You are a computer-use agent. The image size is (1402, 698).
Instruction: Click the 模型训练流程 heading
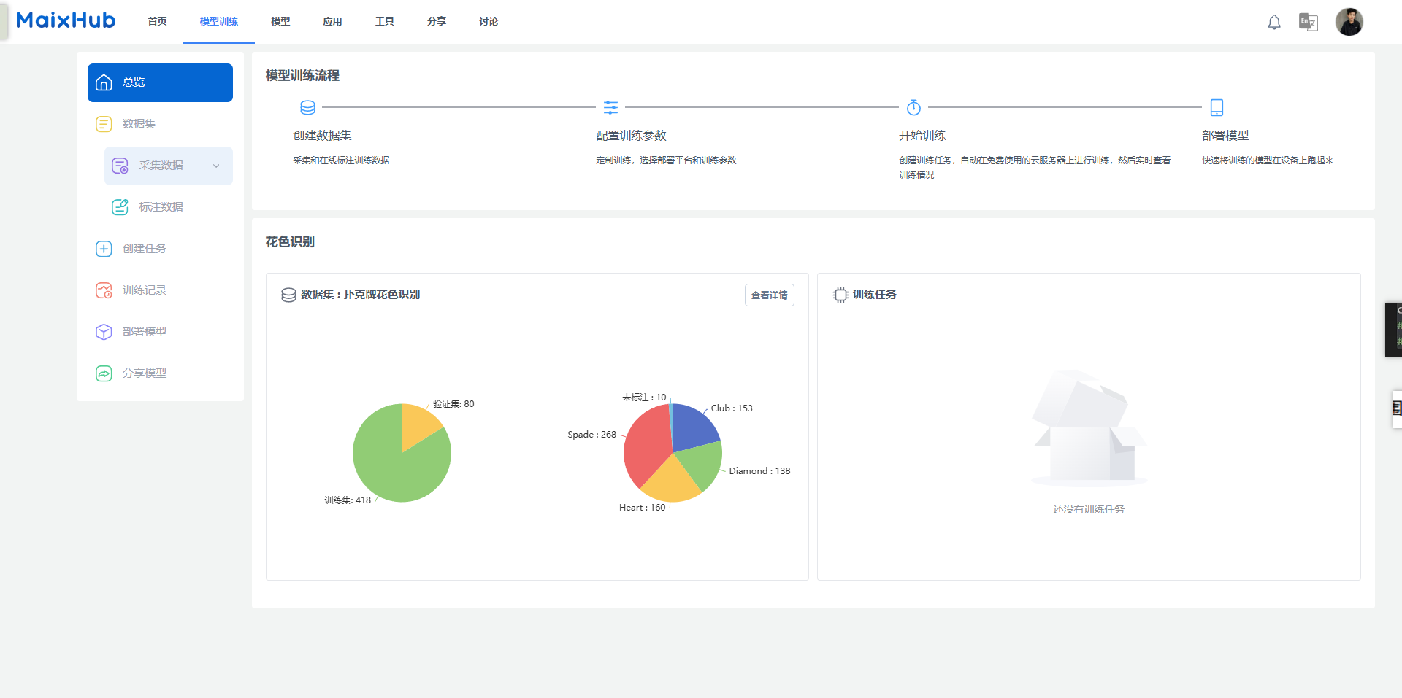tap(302, 75)
